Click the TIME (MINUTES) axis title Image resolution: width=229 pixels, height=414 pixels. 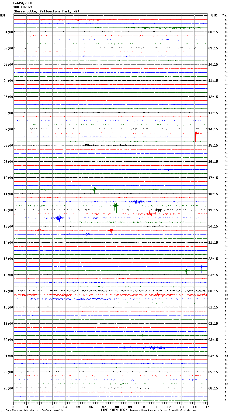pos(114,410)
